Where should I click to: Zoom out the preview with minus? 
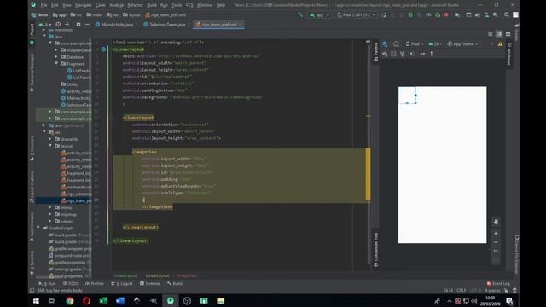point(496,242)
